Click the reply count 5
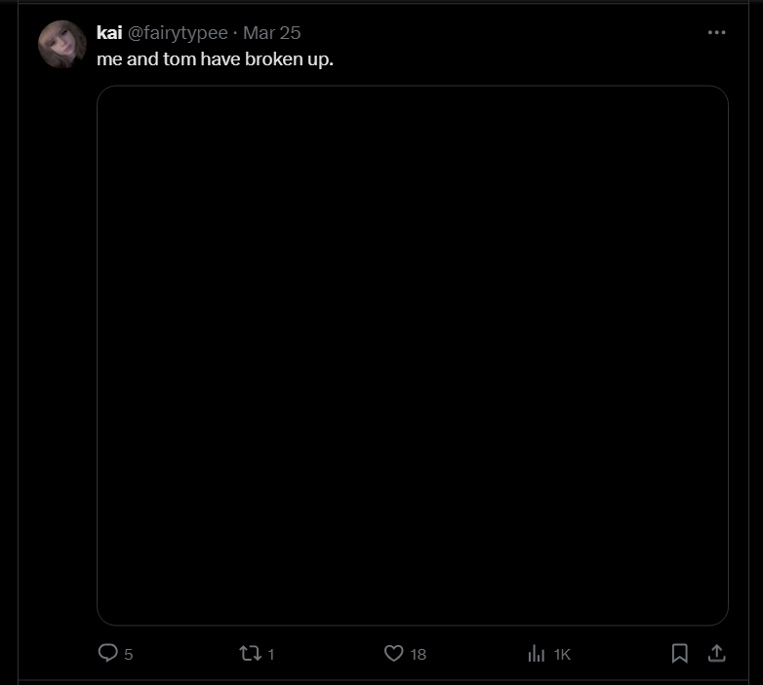Screen dimensions: 763x685 (129, 655)
